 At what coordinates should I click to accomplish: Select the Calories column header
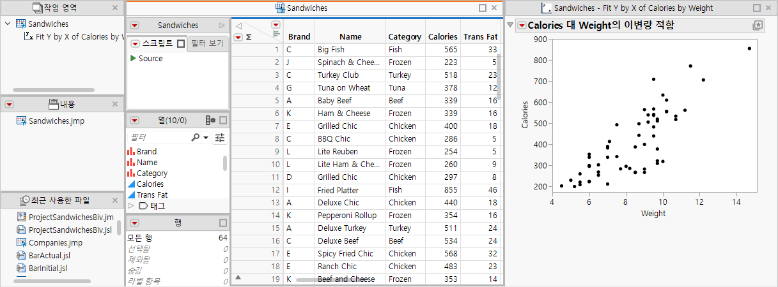442,37
